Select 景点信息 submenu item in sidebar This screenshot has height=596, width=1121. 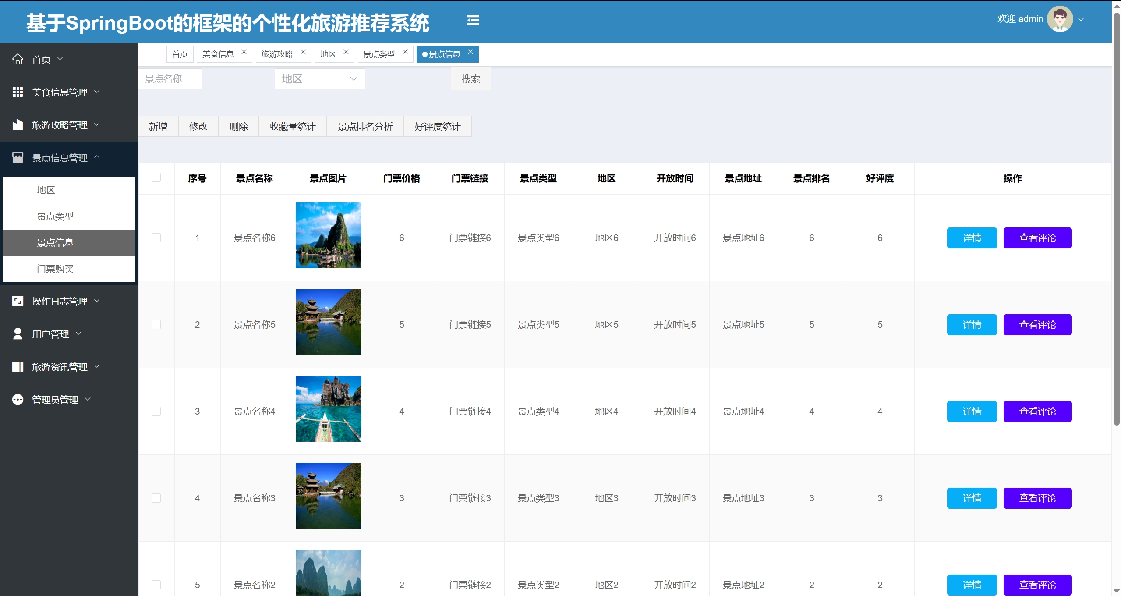tap(69, 243)
